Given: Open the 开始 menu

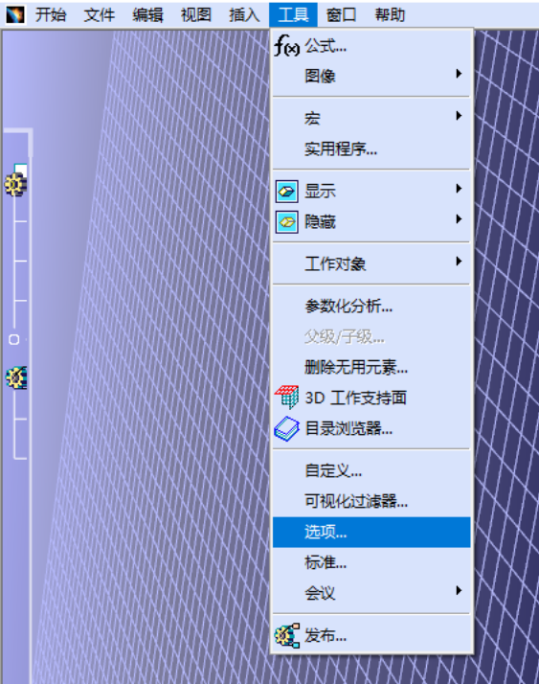Looking at the screenshot, I should point(51,14).
